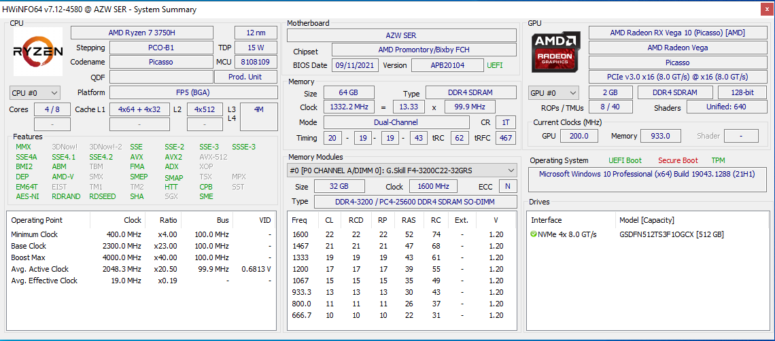Click the Picasso codename field in CPU
The height and width of the screenshot is (341, 775).
[161, 62]
